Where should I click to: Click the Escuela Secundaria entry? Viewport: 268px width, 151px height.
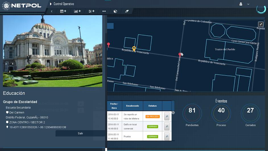[x=18, y=108]
